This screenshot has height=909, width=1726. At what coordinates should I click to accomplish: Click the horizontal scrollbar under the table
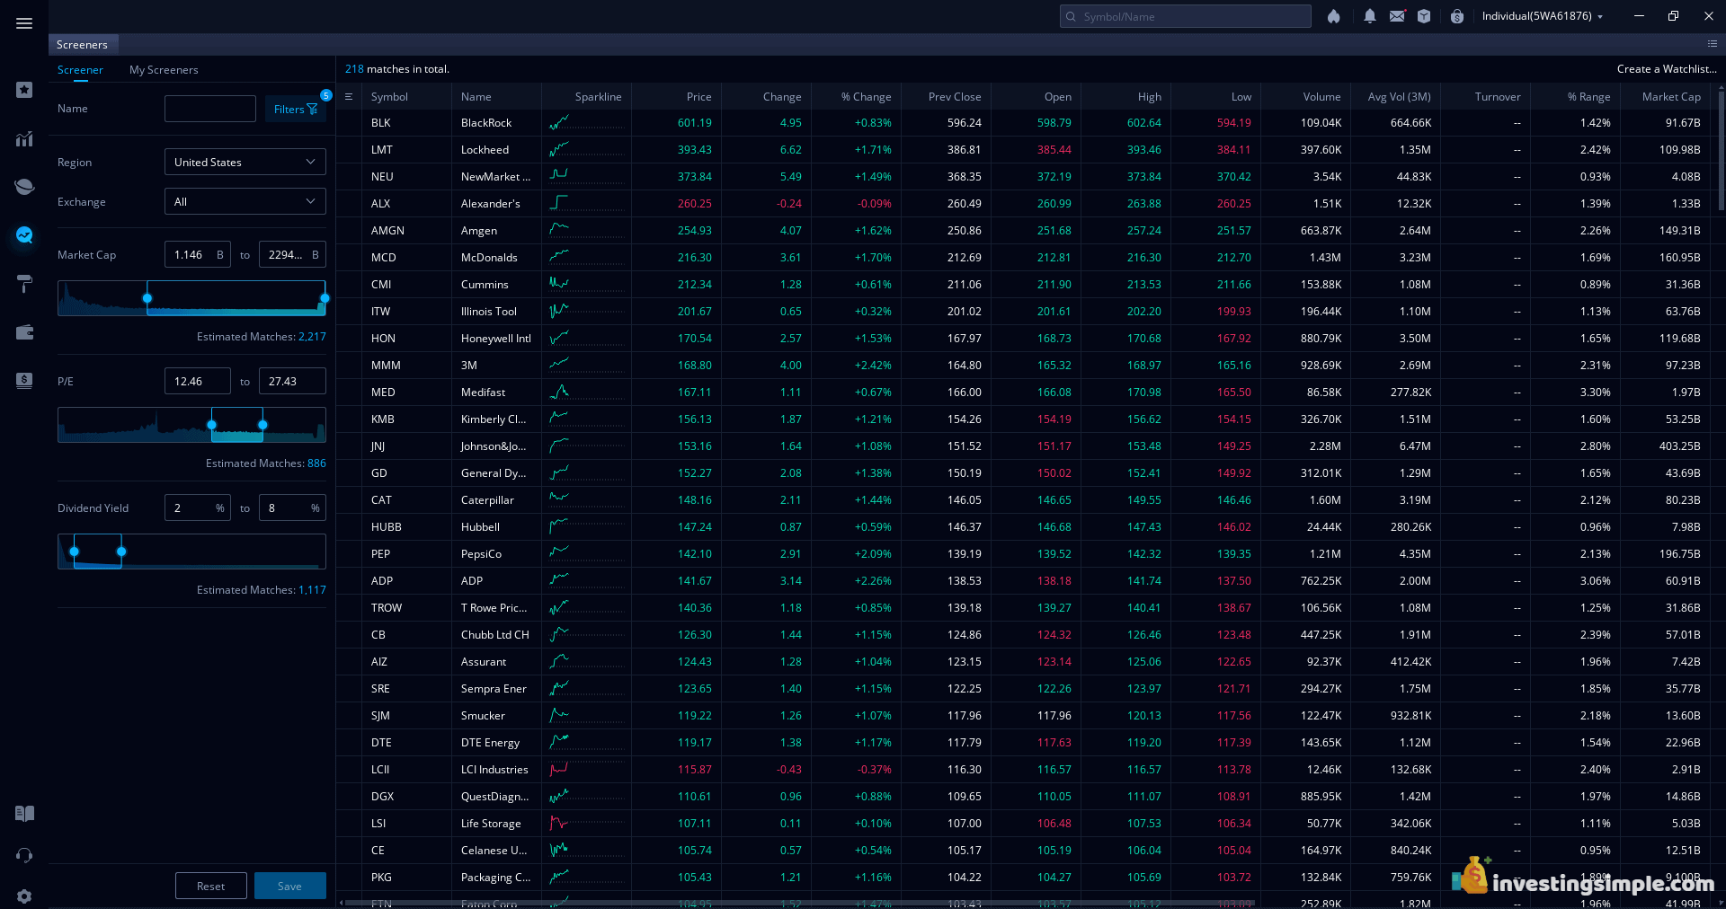click(800, 902)
